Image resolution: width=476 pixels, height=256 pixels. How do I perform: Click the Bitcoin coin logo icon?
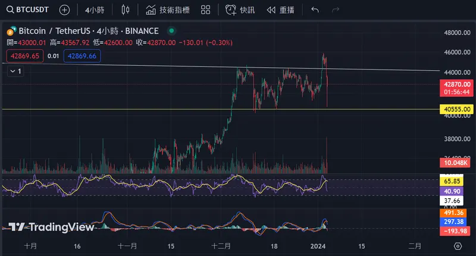[11, 31]
